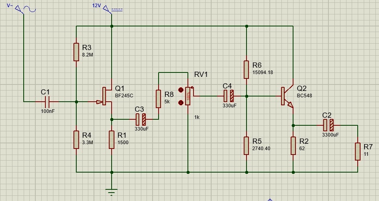
Task: Click the 8.2M value text
Action: pos(88,55)
